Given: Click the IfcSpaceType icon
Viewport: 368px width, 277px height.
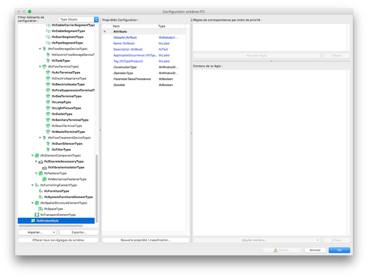Looking at the screenshot, I should click(41, 209).
